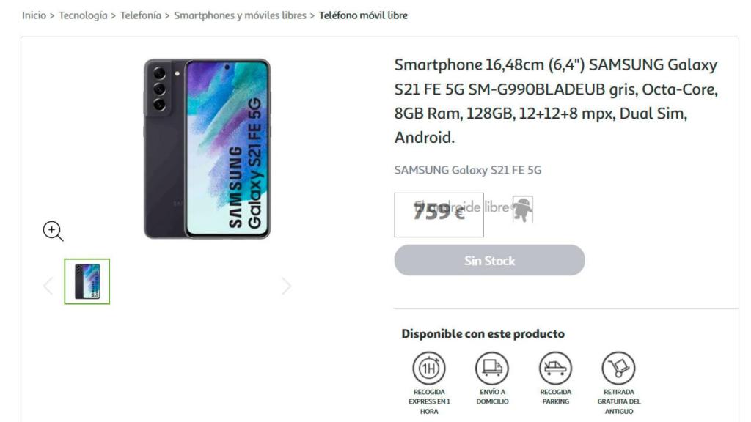Click the SAMSUNG Galaxy S21 FE 5G subtitle
This screenshot has height=422, width=751.
pos(467,170)
